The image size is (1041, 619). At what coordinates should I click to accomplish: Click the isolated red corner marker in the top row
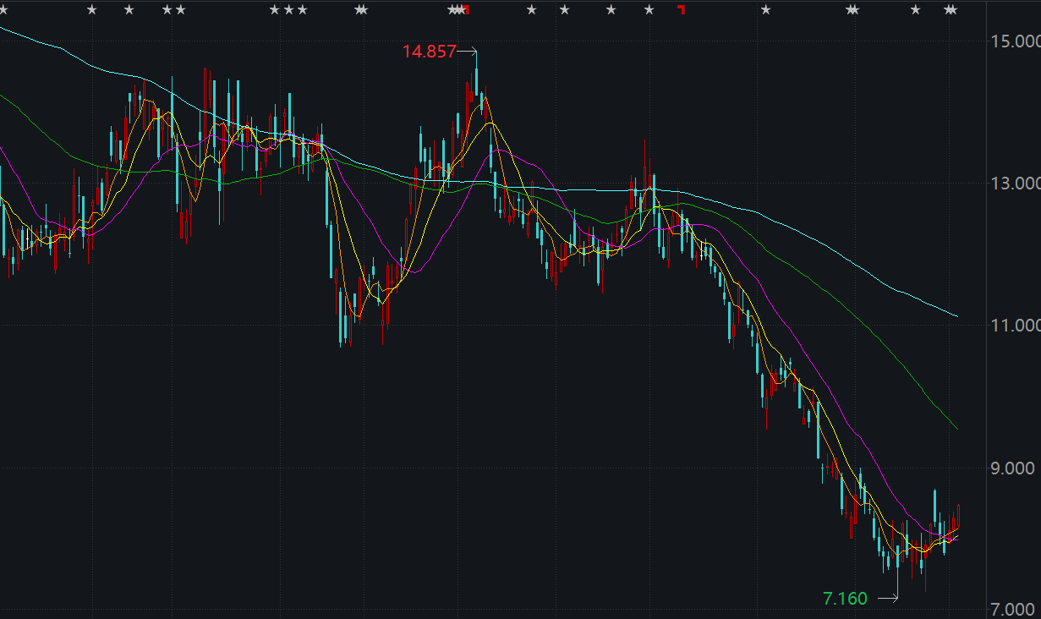click(x=682, y=10)
